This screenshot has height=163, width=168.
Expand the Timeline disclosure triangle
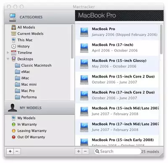[8, 52]
